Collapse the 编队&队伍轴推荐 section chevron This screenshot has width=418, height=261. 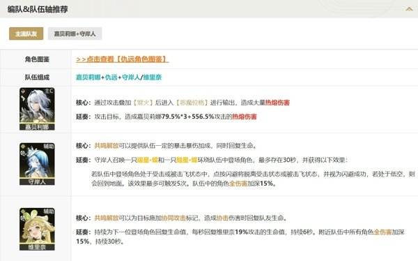pyautogui.click(x=409, y=9)
